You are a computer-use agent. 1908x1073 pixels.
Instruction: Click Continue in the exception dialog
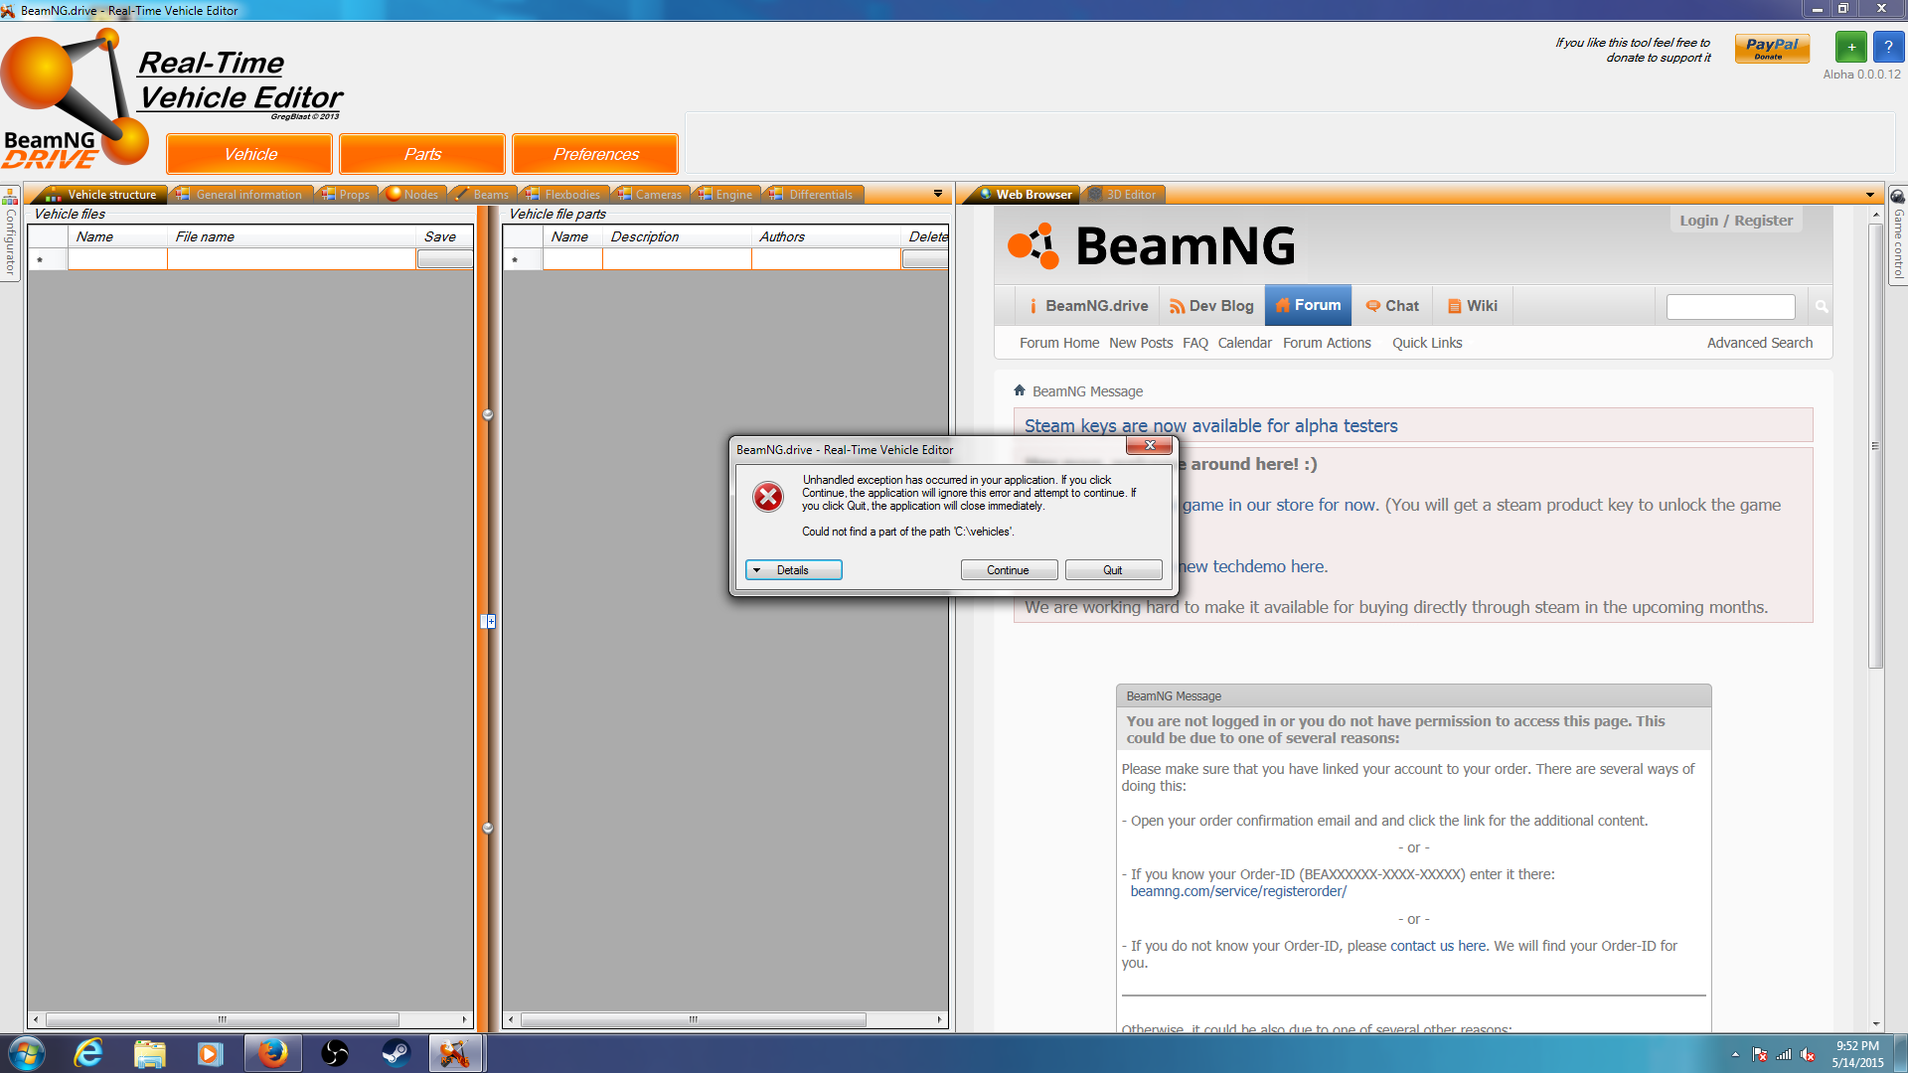pos(1008,570)
